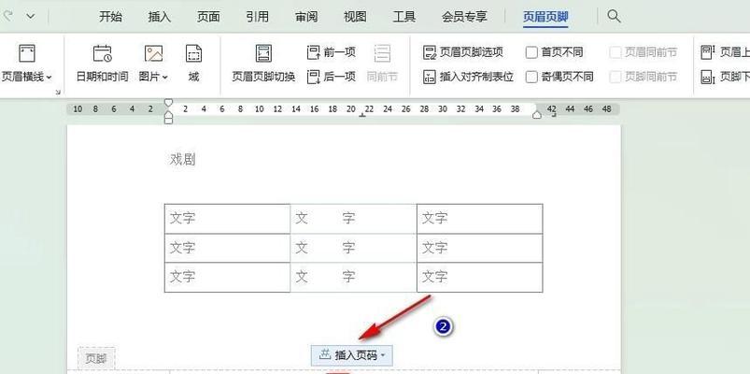This screenshot has width=750, height=374.
Task: Go to 后一项 next item
Action: [x=331, y=76]
